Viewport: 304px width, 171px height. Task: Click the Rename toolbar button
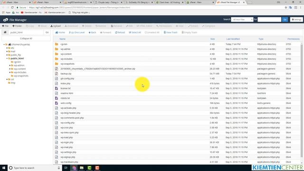coord(116,26)
